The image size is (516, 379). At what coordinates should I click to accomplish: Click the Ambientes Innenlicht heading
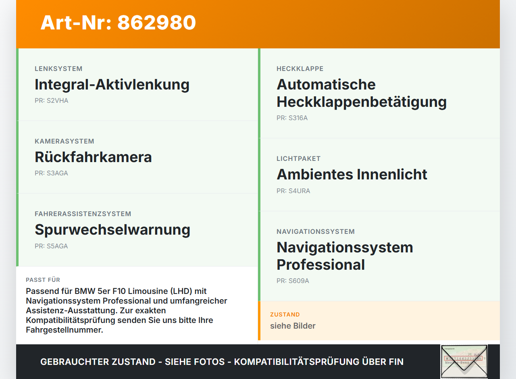[x=352, y=174]
